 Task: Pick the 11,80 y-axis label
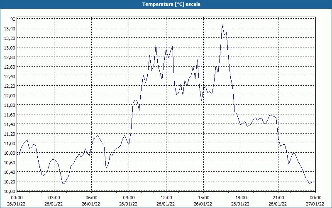tap(10, 105)
